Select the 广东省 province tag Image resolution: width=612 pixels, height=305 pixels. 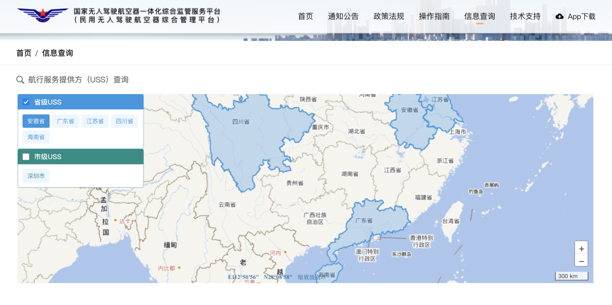(x=66, y=121)
